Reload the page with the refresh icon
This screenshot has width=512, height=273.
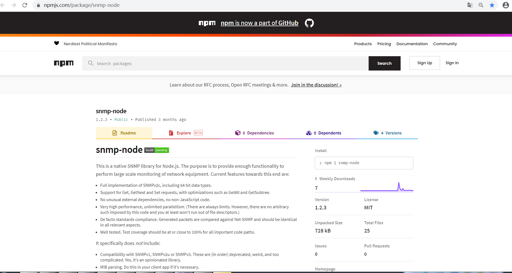25,5
